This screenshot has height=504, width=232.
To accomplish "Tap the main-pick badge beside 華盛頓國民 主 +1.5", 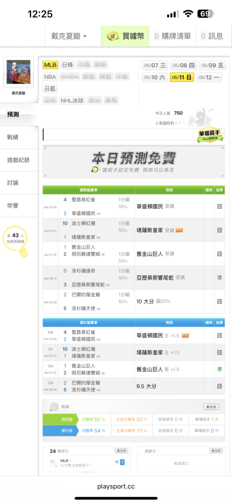I will (185, 336).
